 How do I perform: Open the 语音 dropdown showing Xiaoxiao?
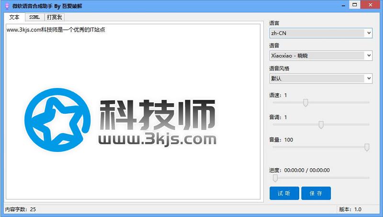[x=321, y=55]
